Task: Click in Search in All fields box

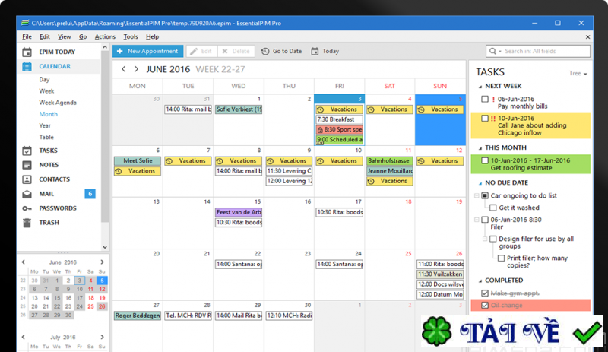Action: tap(538, 51)
